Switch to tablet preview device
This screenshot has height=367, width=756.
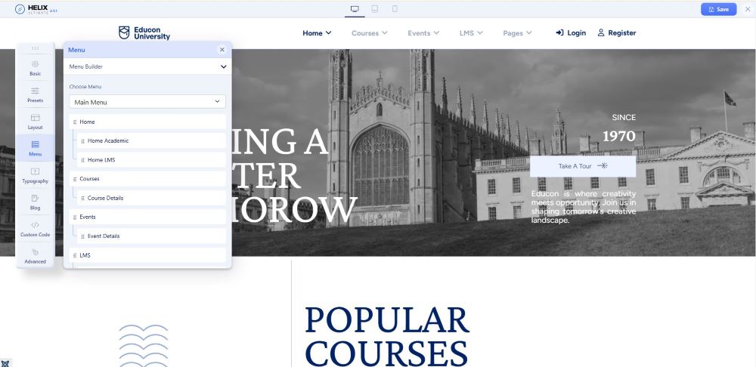coord(375,8)
